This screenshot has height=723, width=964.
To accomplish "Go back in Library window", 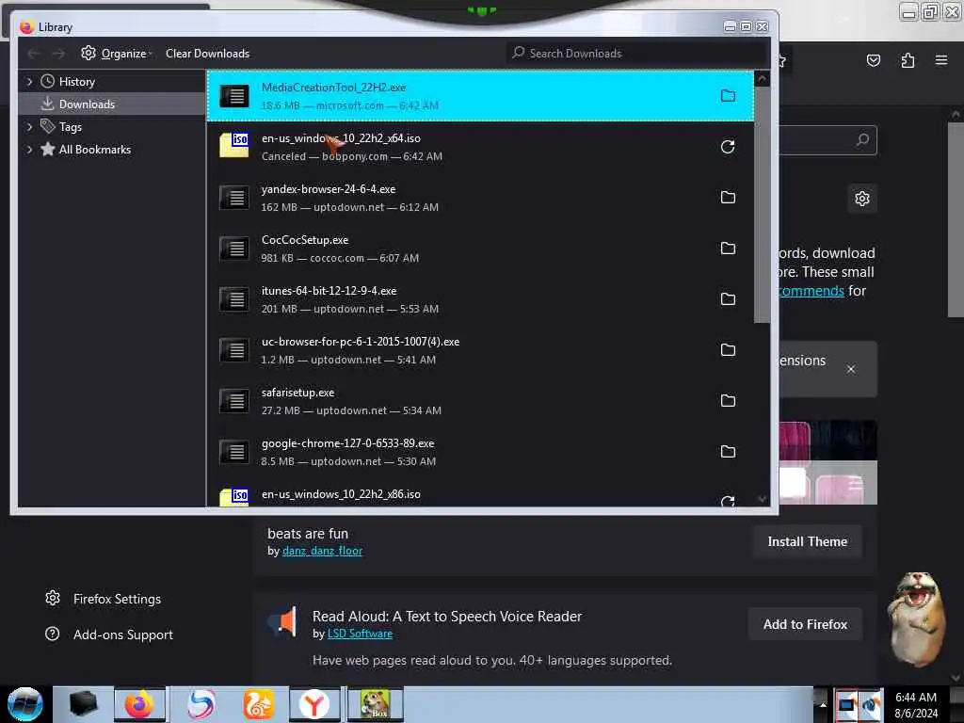I will pyautogui.click(x=34, y=54).
